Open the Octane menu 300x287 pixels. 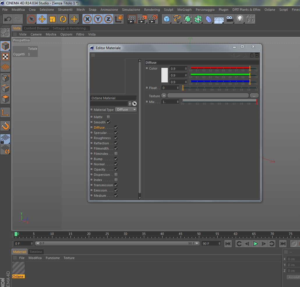[x=270, y=10]
